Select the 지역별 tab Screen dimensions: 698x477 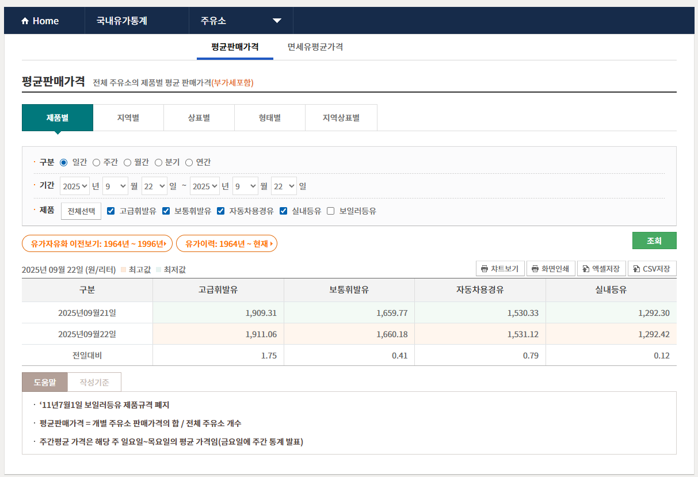(x=128, y=118)
